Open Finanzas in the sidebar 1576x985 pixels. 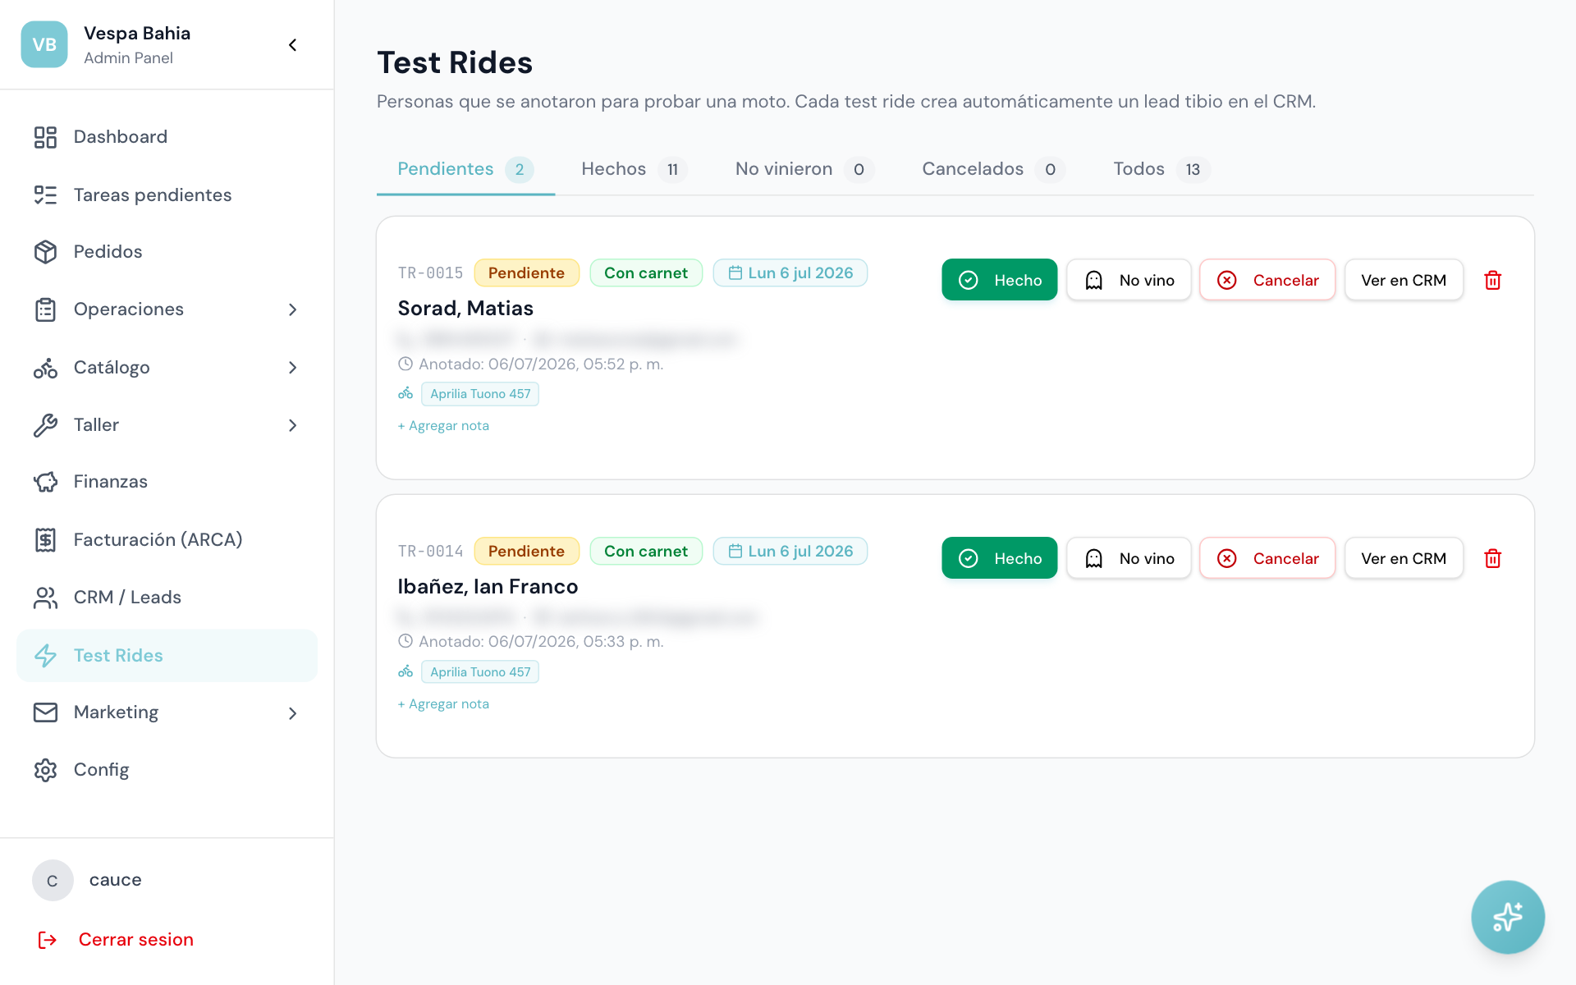(x=167, y=482)
